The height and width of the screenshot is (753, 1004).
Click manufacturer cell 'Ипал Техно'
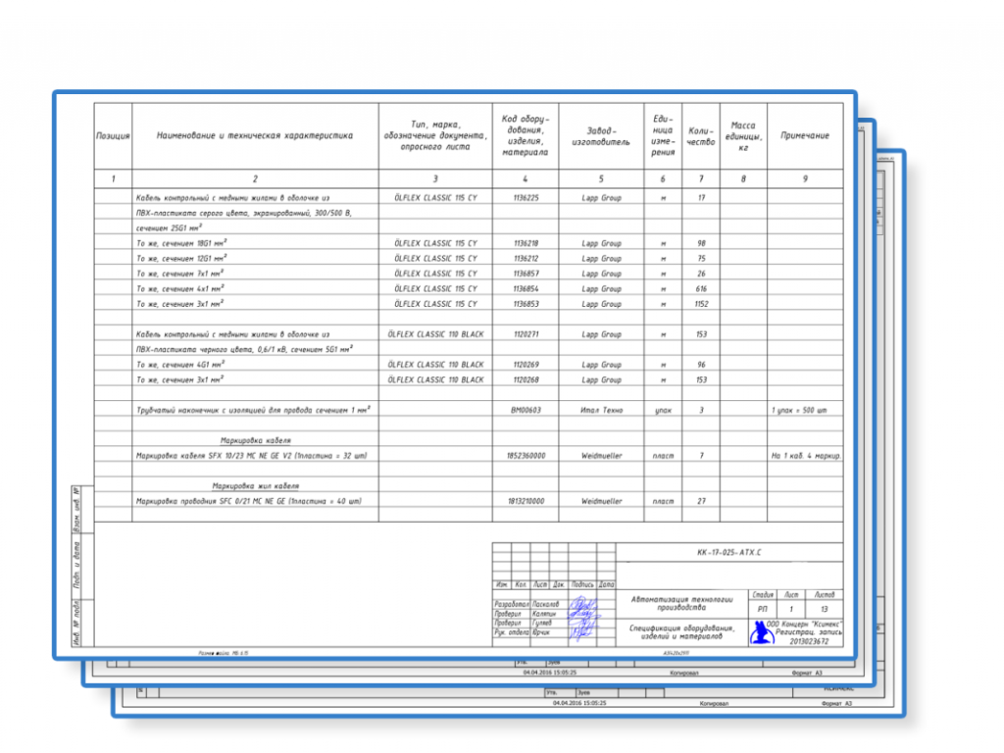point(601,410)
